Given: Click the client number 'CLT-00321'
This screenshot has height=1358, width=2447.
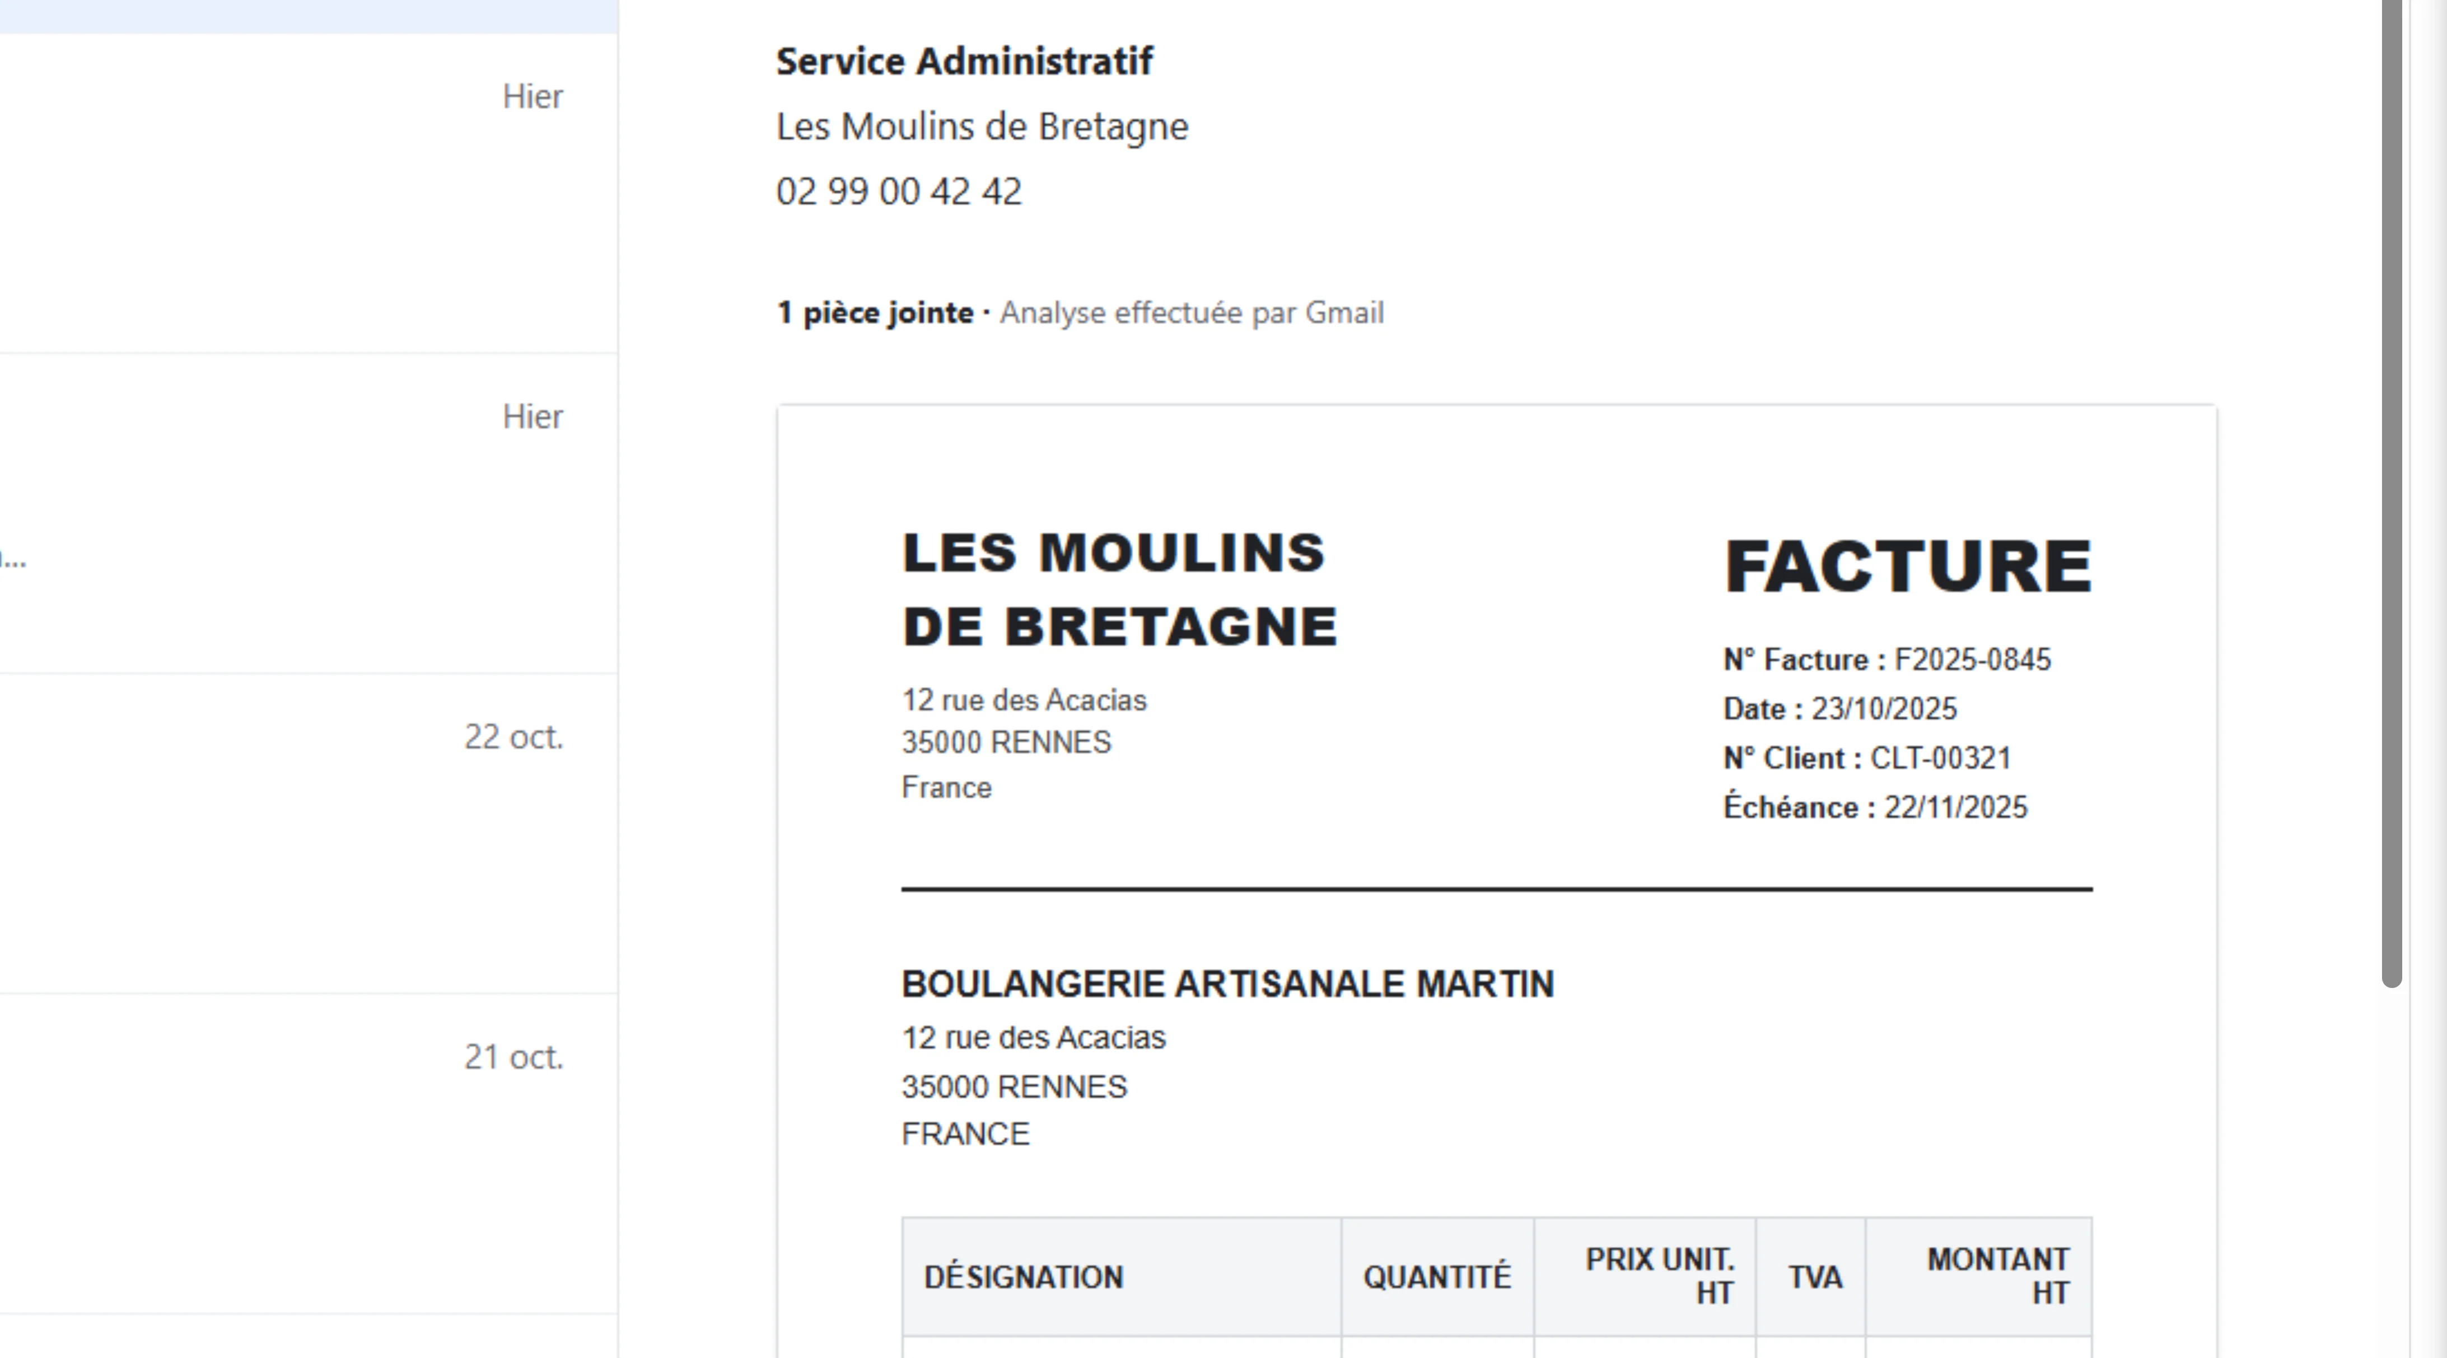Looking at the screenshot, I should click(1941, 759).
